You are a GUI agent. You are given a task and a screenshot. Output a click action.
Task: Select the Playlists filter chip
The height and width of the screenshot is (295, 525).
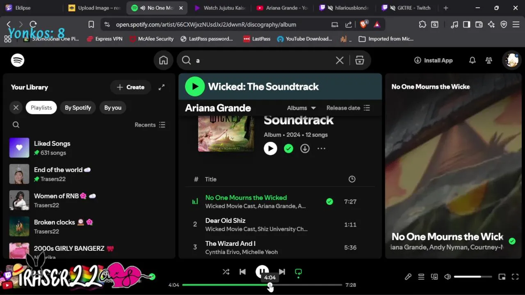41,107
